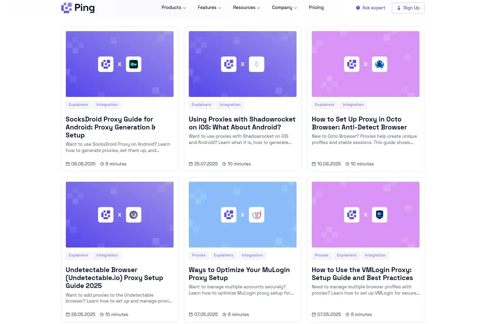This screenshot has height=324, width=485.
Task: Click the description beginning 'New to Octo Browser?'
Action: click(364, 139)
